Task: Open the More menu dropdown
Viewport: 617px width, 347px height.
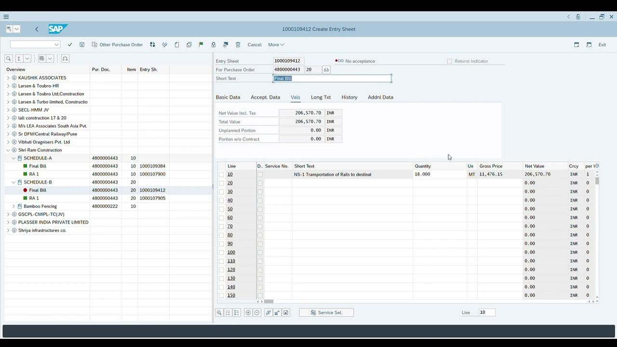Action: pyautogui.click(x=276, y=44)
